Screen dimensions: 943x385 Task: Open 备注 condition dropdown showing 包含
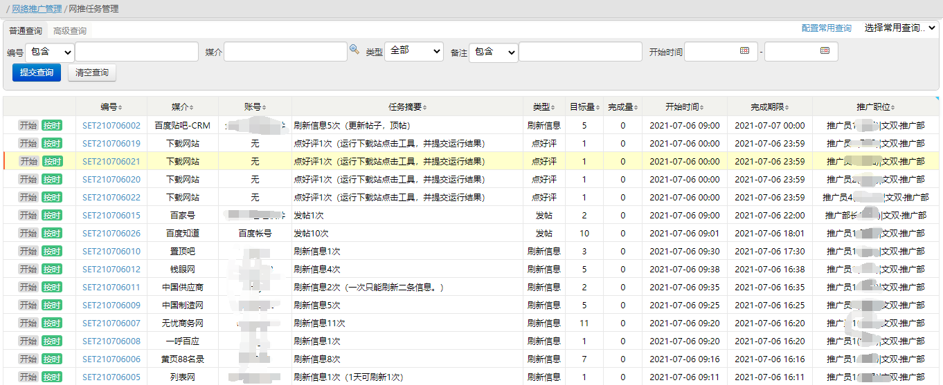coord(494,52)
